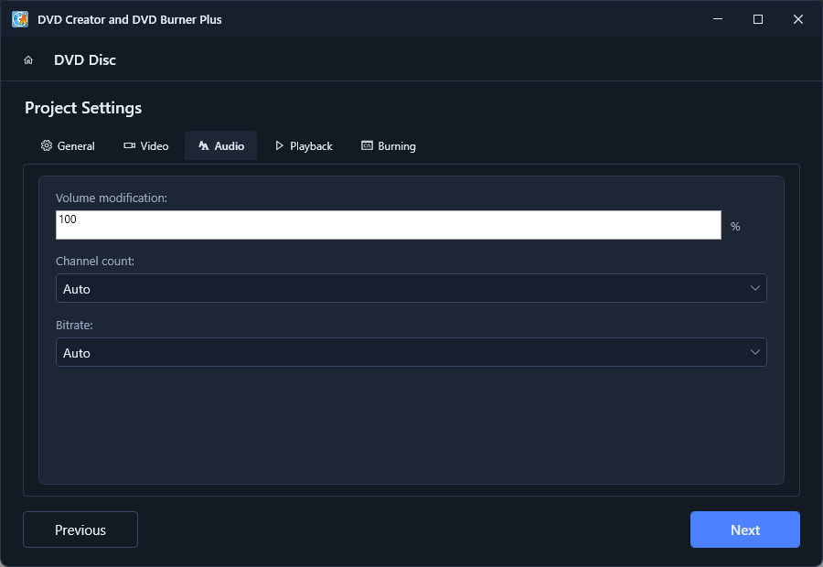This screenshot has height=567, width=823.
Task: Select the Audio tab
Action: coord(221,146)
